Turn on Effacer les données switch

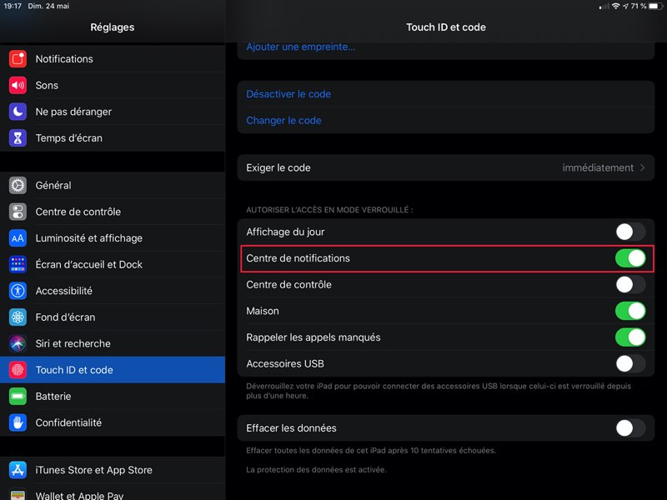click(x=630, y=428)
